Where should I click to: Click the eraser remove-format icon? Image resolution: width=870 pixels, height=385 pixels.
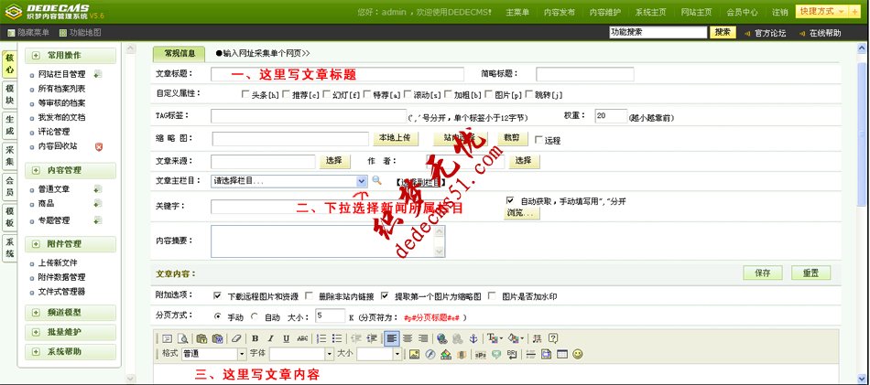236,338
